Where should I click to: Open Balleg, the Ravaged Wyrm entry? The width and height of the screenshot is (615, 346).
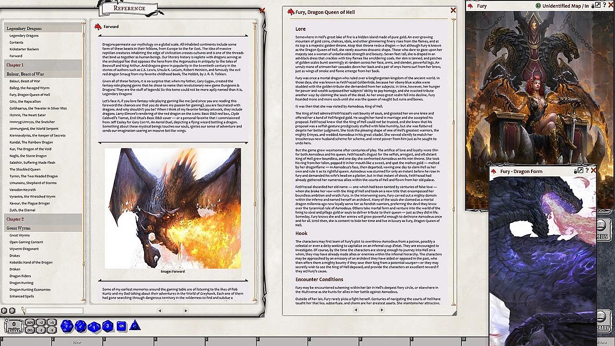coord(29,88)
